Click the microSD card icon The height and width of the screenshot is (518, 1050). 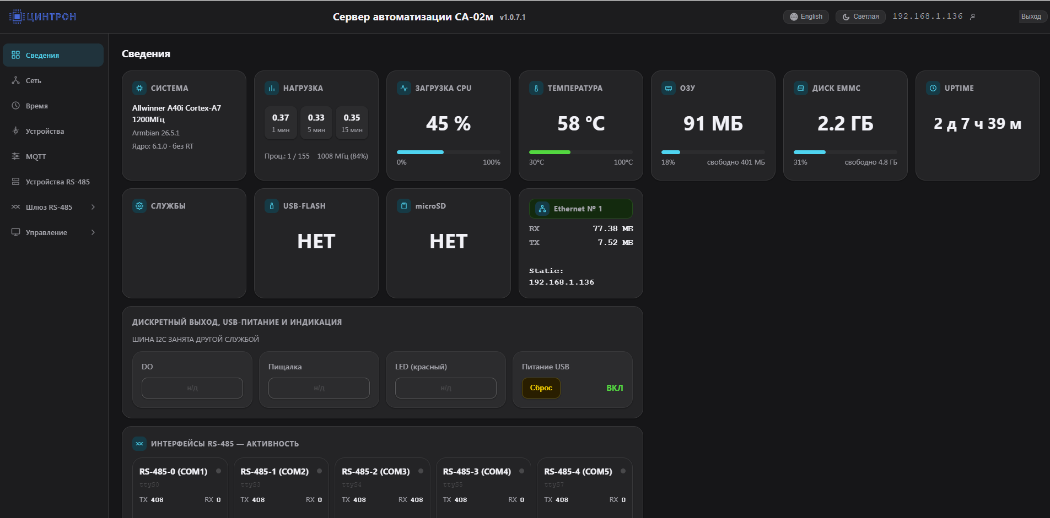(404, 206)
